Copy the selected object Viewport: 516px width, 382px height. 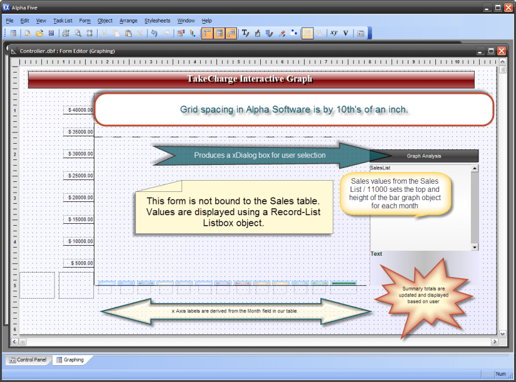click(116, 33)
